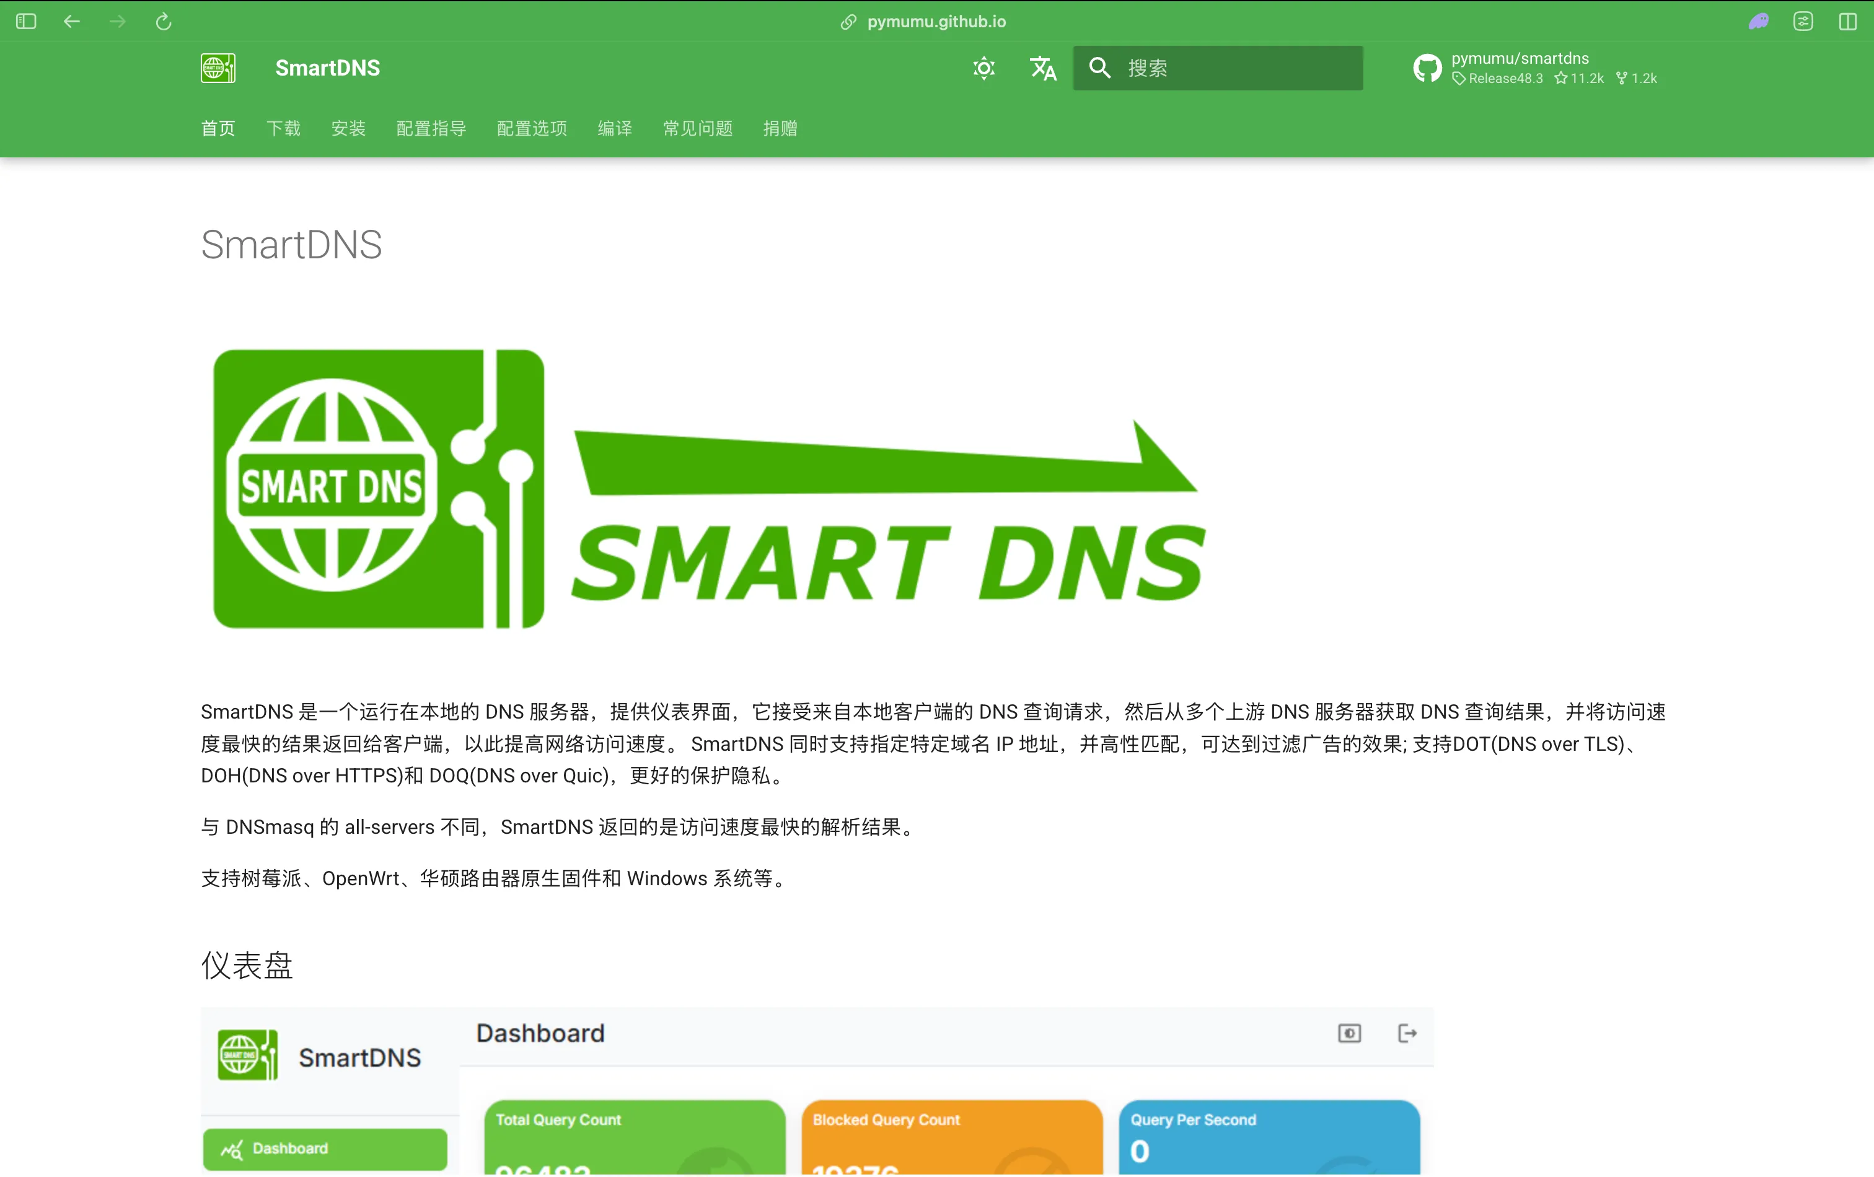Click the SmartDNS page heading

pyautogui.click(x=291, y=244)
